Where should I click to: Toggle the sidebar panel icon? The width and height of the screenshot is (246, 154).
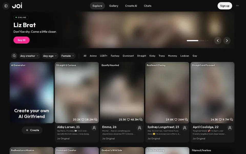(x=6, y=6)
